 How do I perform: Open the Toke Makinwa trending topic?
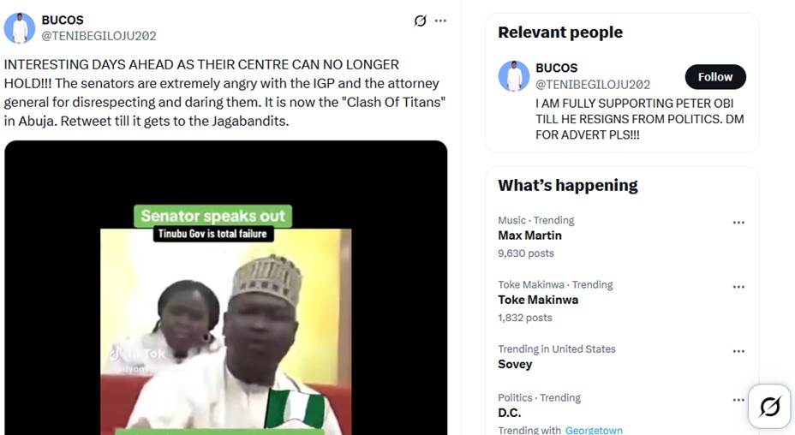pos(538,300)
